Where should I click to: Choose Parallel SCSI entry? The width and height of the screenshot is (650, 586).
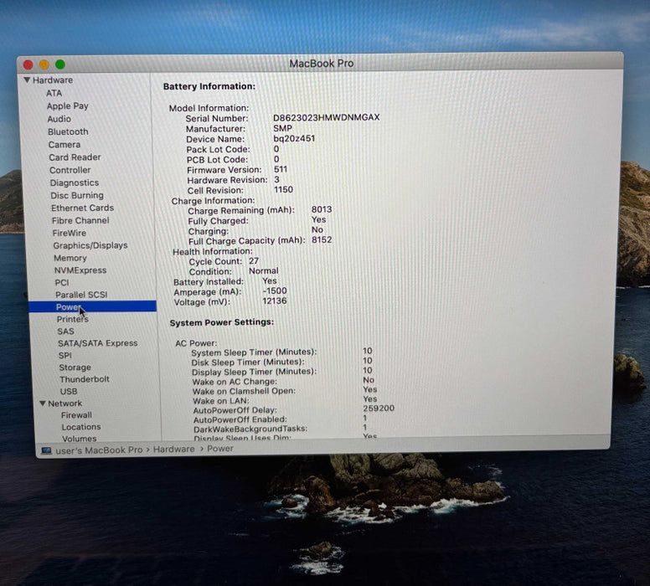coord(81,295)
